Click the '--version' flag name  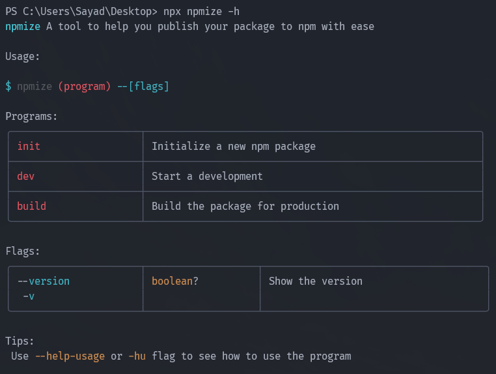[43, 281]
